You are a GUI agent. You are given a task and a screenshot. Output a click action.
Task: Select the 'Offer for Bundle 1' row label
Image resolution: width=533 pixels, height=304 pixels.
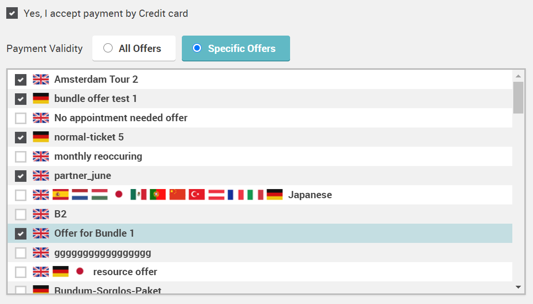(94, 233)
